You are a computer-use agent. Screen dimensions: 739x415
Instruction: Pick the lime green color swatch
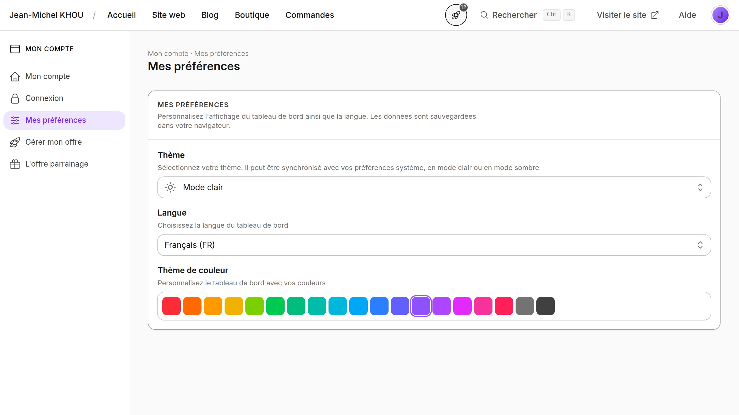(254, 306)
